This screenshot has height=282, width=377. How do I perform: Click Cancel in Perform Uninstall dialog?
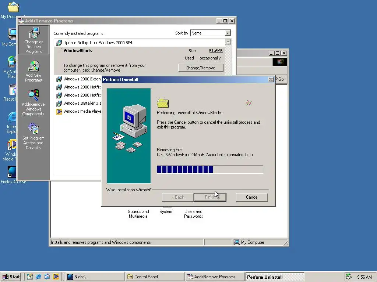pyautogui.click(x=252, y=197)
